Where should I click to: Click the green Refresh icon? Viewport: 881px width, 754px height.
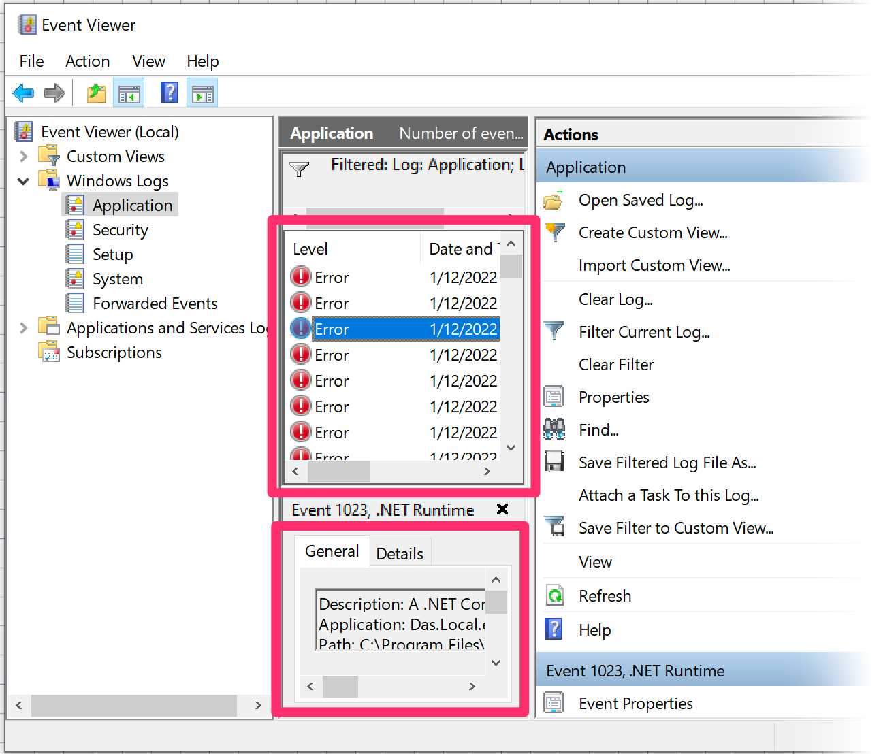[555, 595]
